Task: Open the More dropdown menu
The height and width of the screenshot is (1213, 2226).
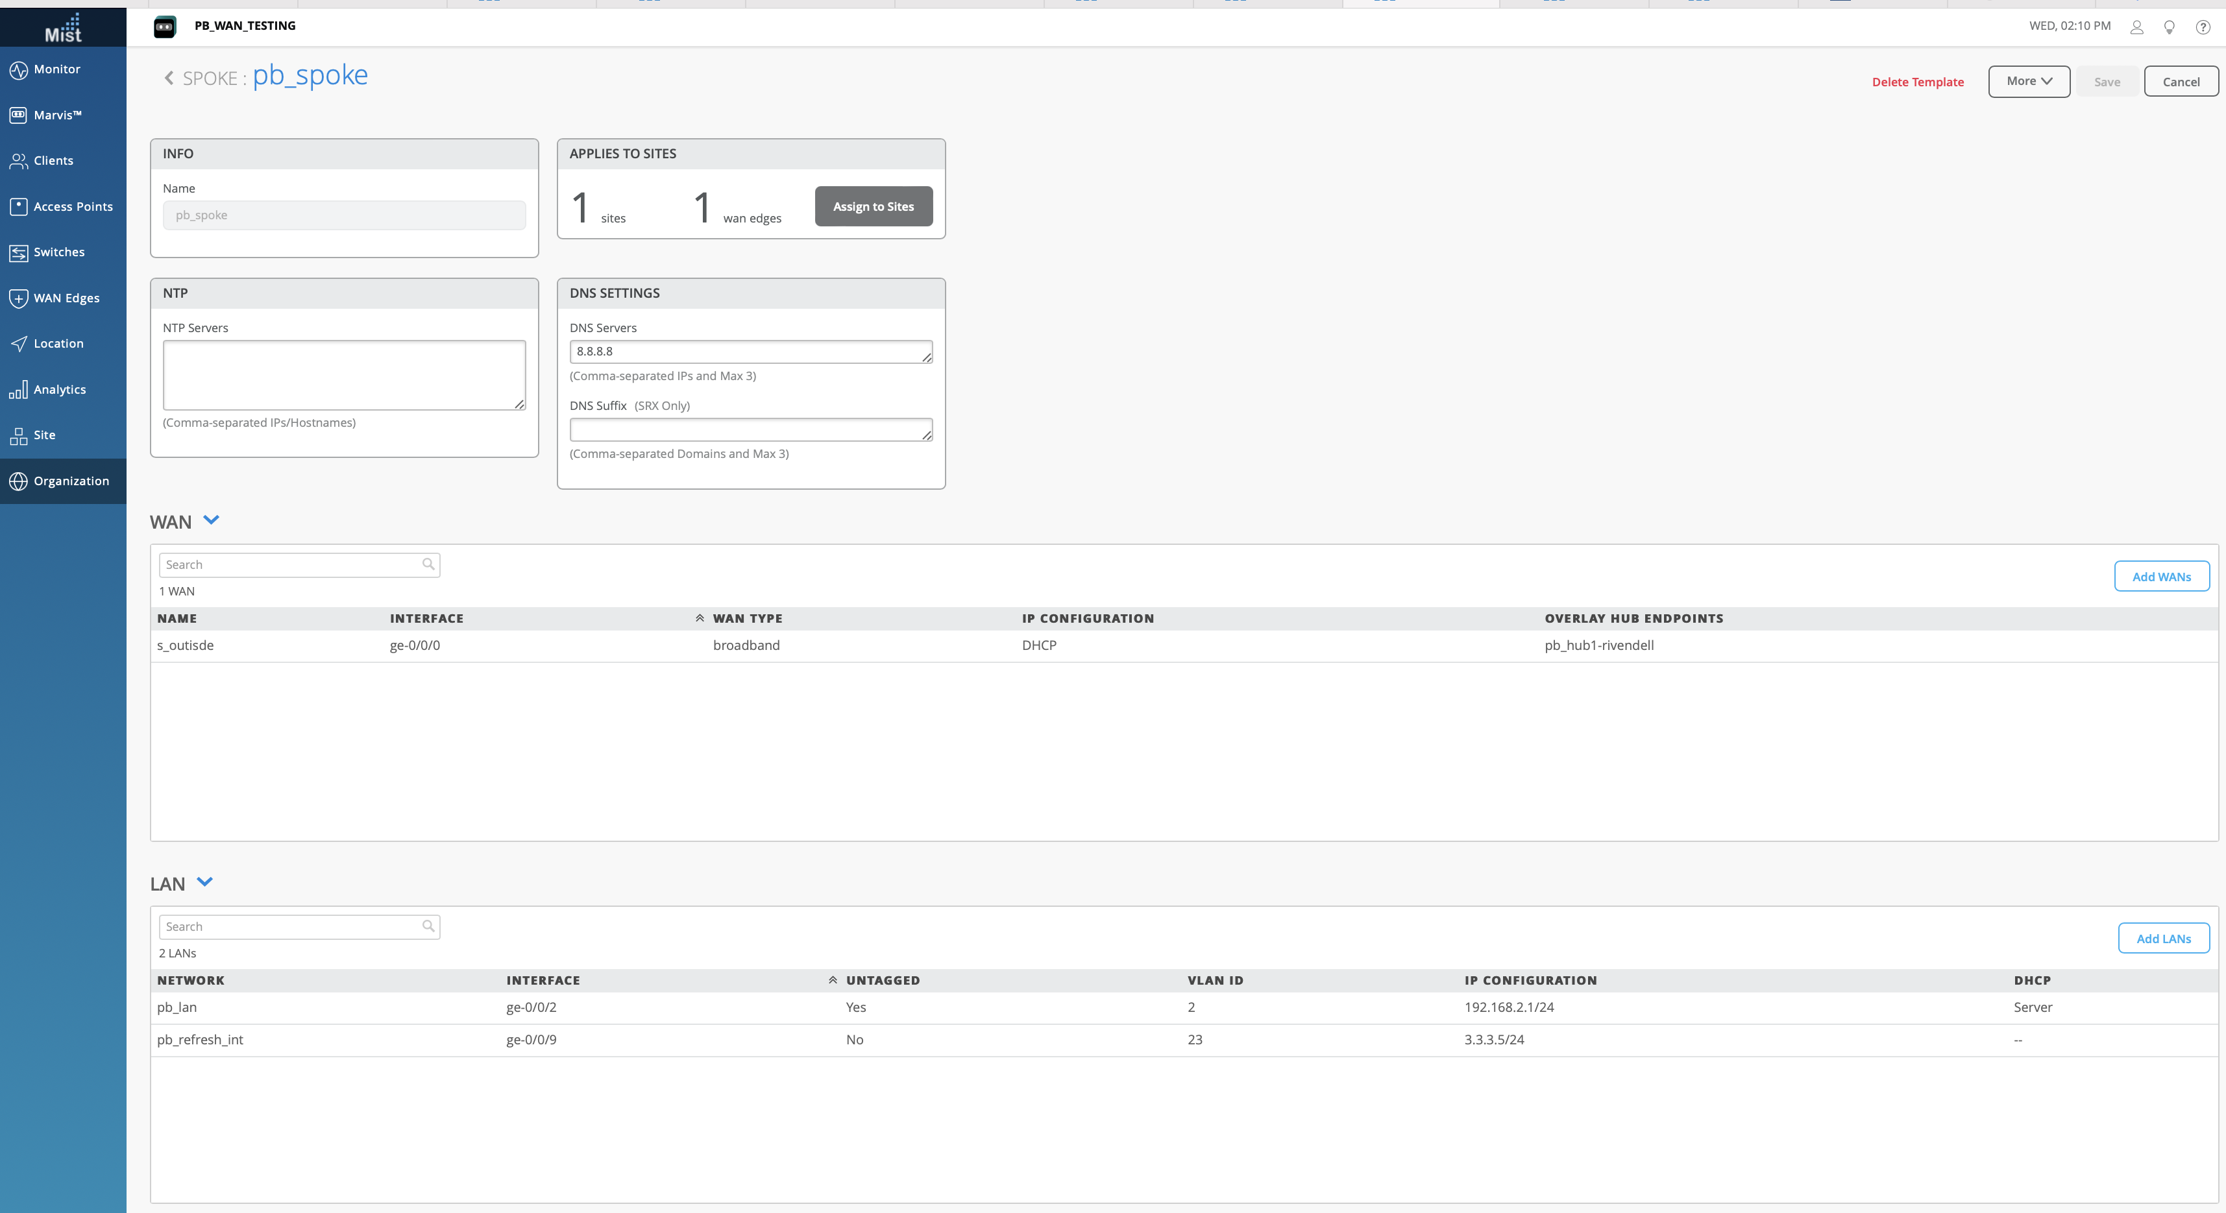Action: click(x=2028, y=81)
